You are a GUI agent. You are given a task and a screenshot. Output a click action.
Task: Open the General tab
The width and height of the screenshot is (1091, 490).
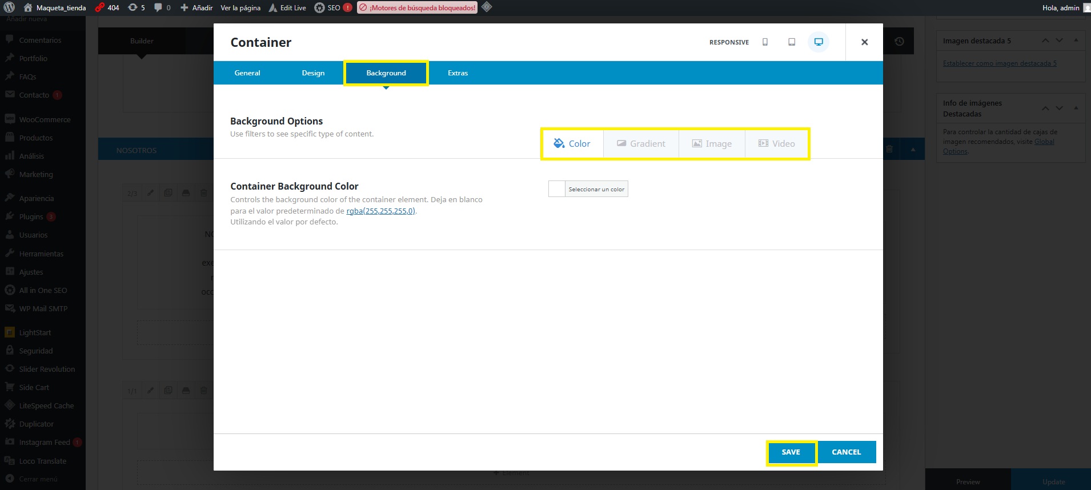247,73
